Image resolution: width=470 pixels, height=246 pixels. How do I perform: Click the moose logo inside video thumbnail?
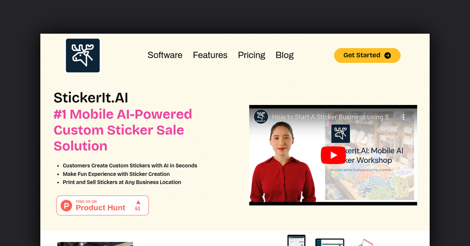[340, 134]
